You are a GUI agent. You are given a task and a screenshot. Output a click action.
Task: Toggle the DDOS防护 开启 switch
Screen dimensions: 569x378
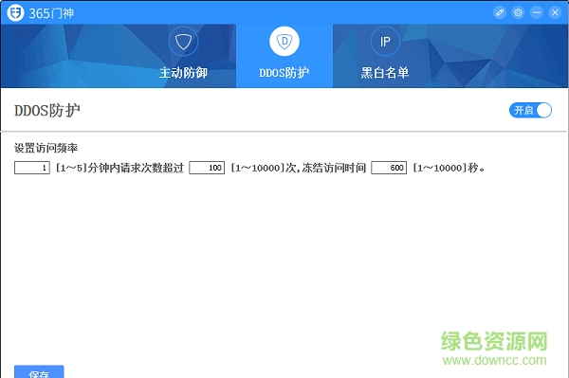[x=530, y=110]
